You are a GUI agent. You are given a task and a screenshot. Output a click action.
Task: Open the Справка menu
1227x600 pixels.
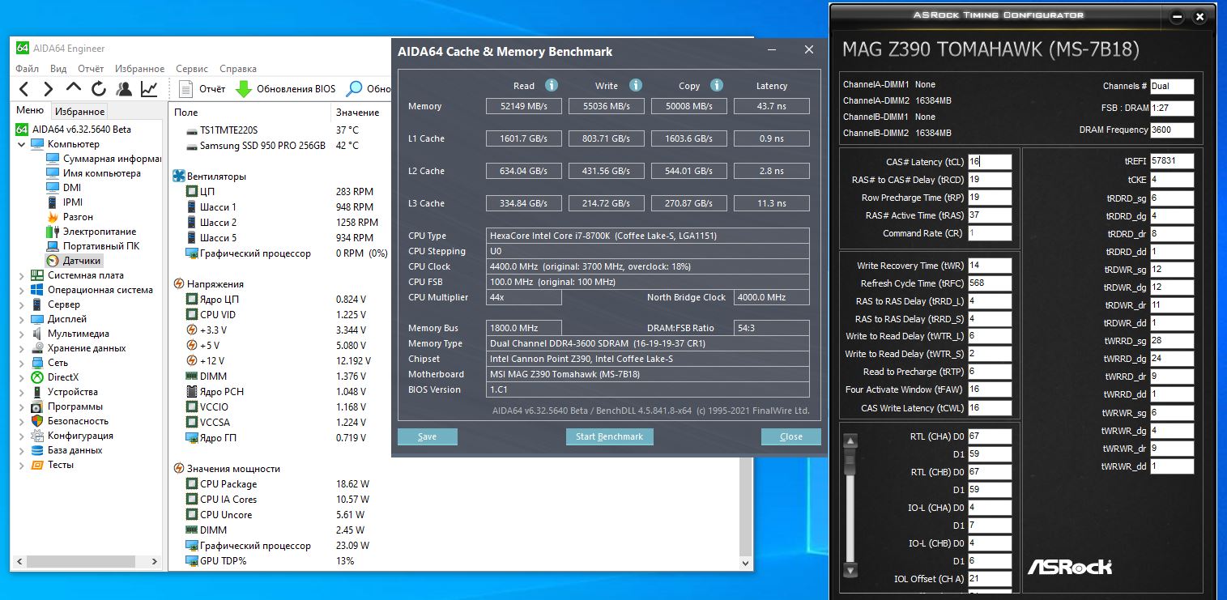pyautogui.click(x=238, y=69)
